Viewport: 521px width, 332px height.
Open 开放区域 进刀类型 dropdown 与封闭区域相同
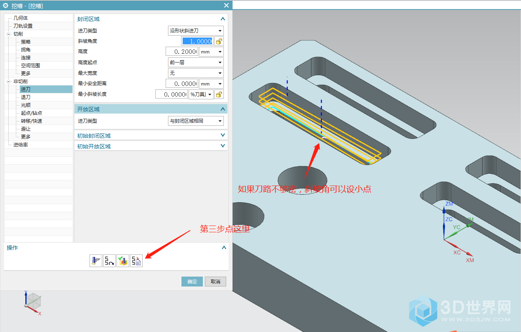point(196,121)
